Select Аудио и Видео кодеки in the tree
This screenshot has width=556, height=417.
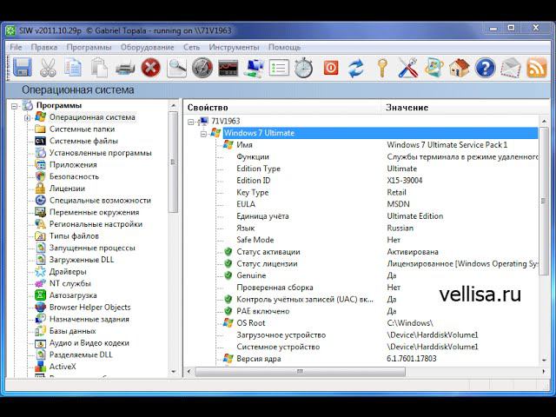pos(89,343)
